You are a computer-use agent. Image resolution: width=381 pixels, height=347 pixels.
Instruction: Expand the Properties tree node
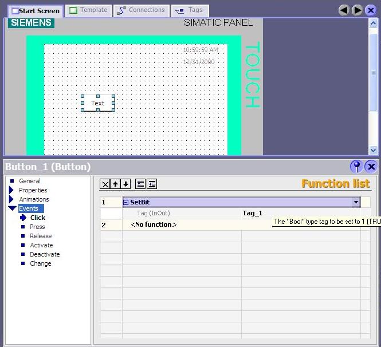coord(11,190)
